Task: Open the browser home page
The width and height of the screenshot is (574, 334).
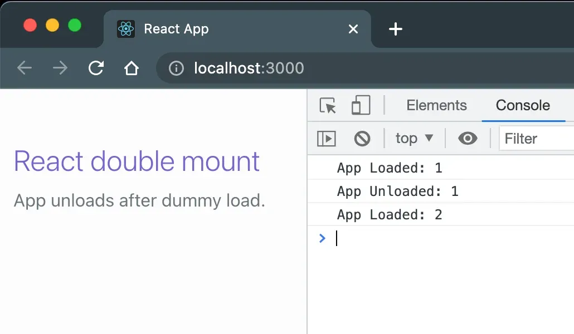Action: tap(131, 68)
